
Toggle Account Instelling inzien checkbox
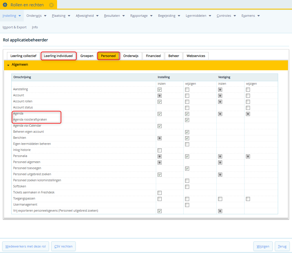coord(160,96)
